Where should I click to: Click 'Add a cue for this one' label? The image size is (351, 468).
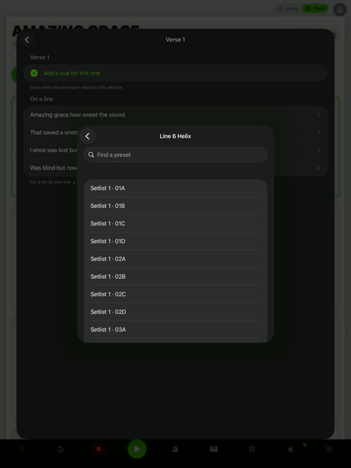pyautogui.click(x=72, y=73)
